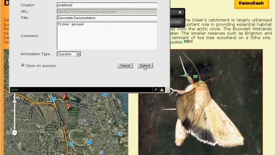Open DannoDash via the yellow button

[x=251, y=3]
